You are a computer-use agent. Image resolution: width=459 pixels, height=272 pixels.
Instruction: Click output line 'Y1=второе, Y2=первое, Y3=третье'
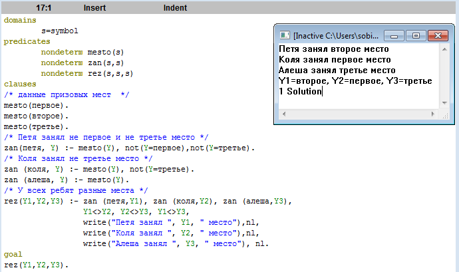(355, 81)
